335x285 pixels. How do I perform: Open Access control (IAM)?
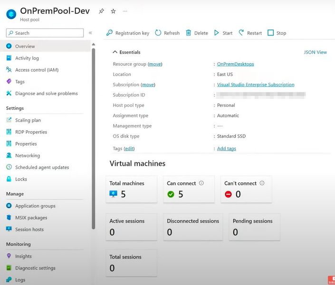click(x=37, y=70)
